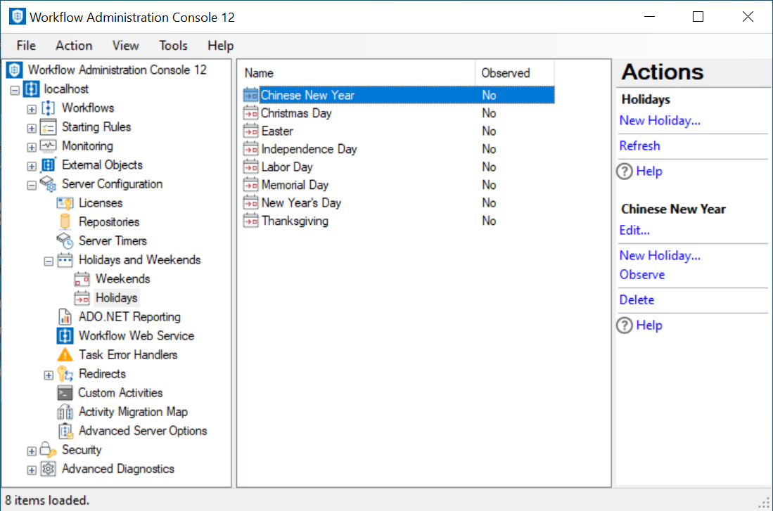773x511 pixels.
Task: Click the Custom Activities terminal icon
Action: coord(65,393)
